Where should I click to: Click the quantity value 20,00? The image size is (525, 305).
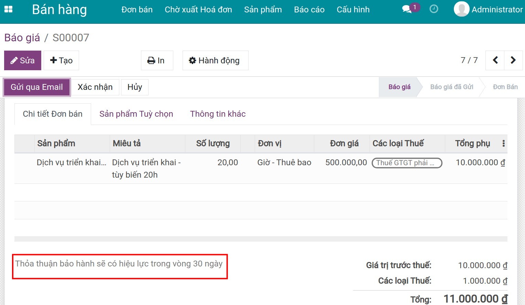(228, 162)
